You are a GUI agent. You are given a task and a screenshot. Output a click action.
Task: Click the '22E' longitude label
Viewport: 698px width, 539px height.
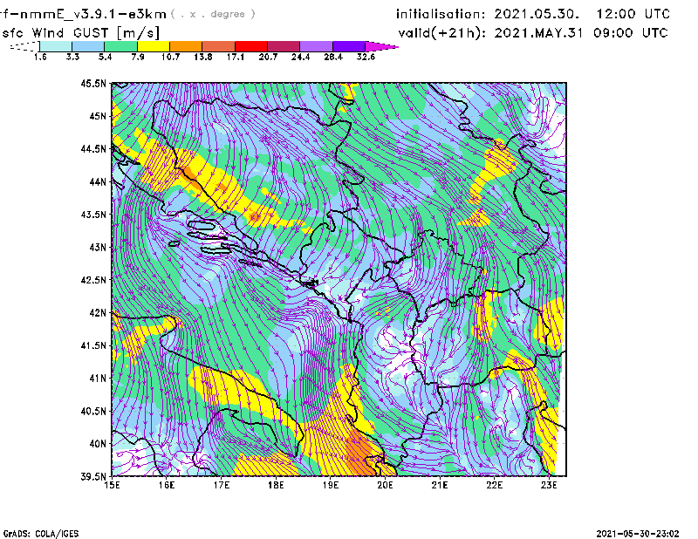point(495,485)
